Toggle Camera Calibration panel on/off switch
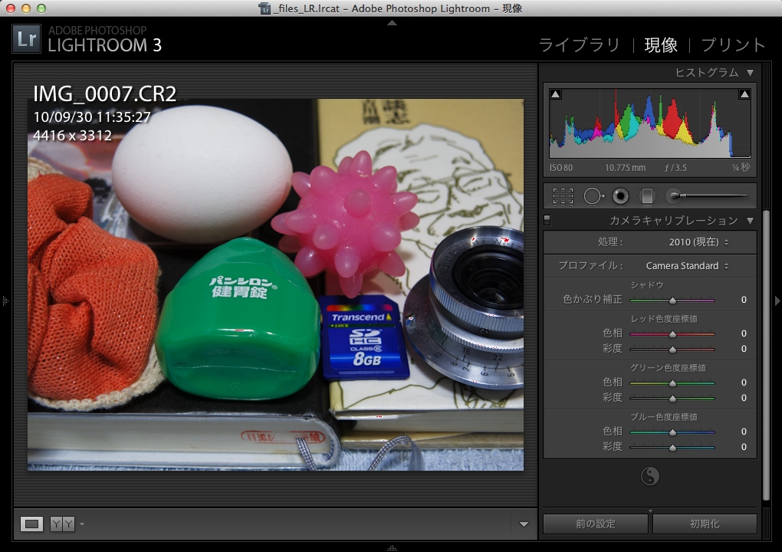 (x=547, y=221)
